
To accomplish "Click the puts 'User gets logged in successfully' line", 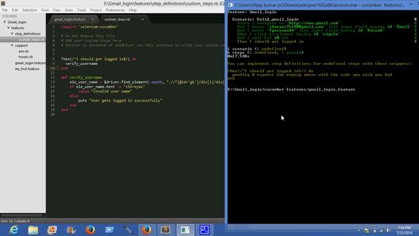I will 120,100.
